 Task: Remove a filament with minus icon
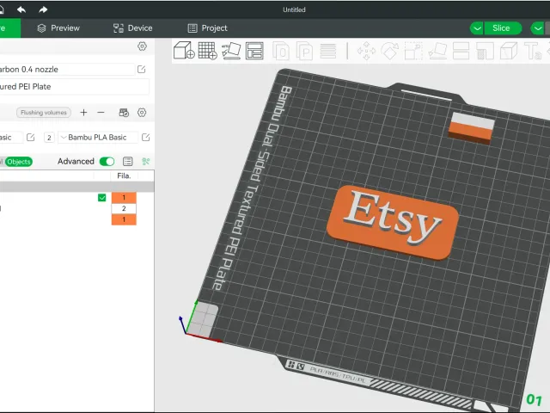click(101, 113)
